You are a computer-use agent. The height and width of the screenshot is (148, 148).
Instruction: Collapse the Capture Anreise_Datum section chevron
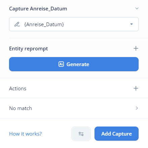coord(137,8)
